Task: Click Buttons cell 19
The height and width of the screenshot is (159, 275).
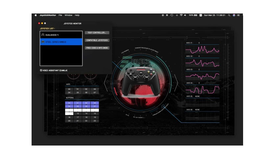Action: [x=95, y=117]
